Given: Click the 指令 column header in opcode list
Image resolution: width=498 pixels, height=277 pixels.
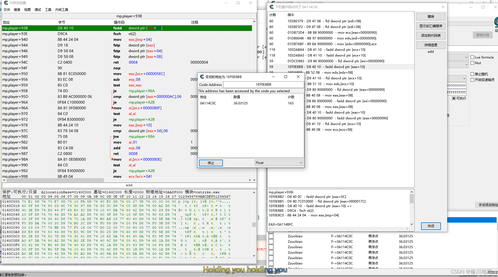Looking at the screenshot, I should coord(350,15).
